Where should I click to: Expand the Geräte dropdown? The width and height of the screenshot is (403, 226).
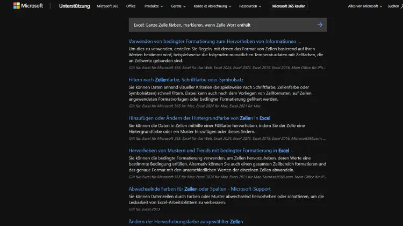[x=178, y=6]
